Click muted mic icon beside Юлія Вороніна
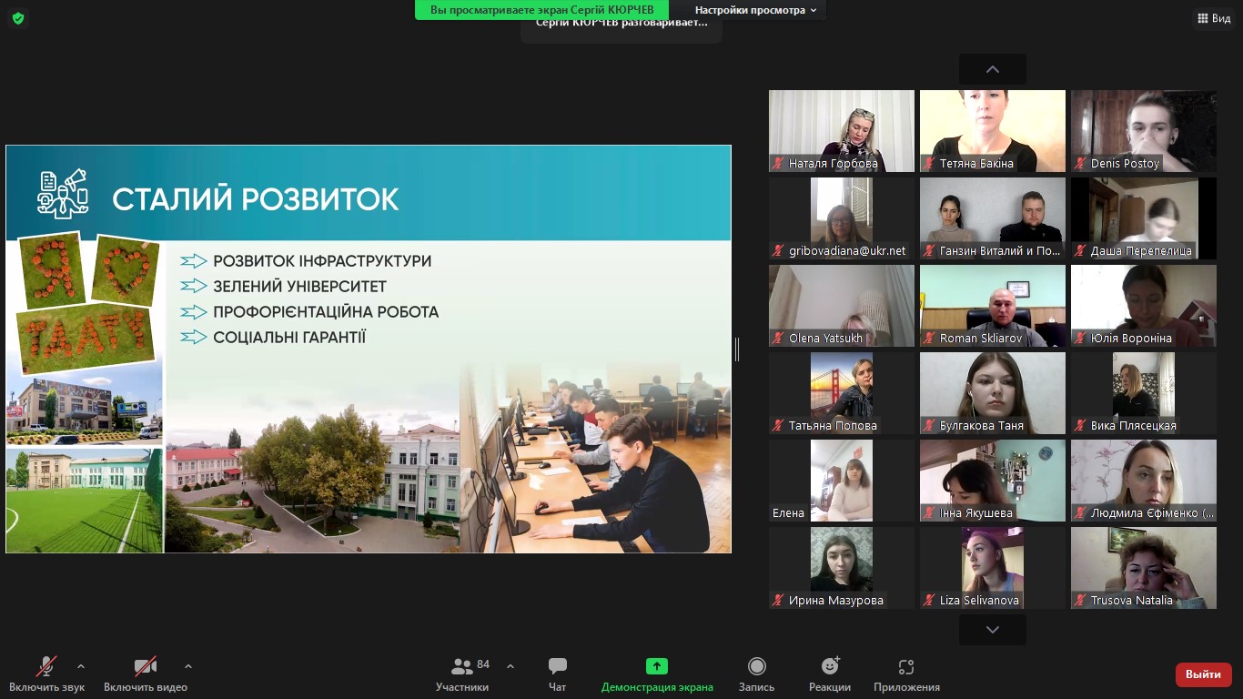This screenshot has width=1243, height=699. click(x=1081, y=339)
